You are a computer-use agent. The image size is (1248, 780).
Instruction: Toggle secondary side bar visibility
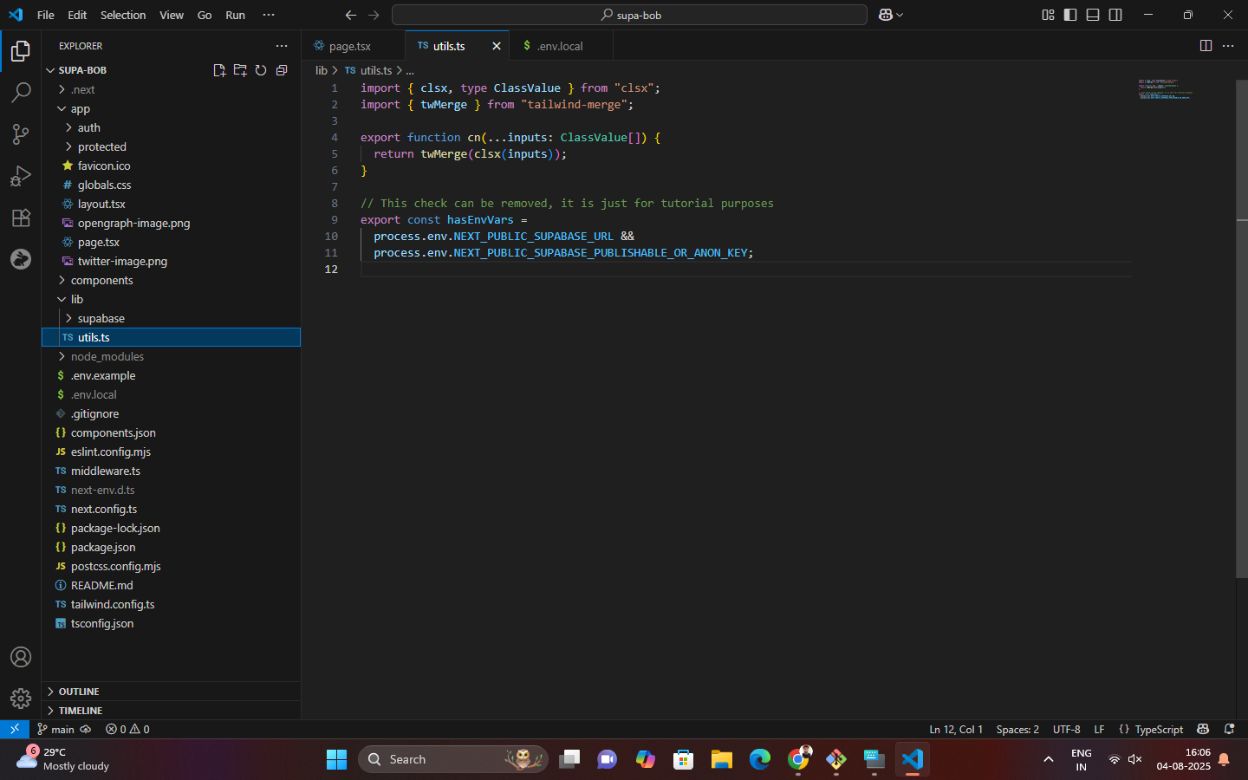[x=1115, y=15]
